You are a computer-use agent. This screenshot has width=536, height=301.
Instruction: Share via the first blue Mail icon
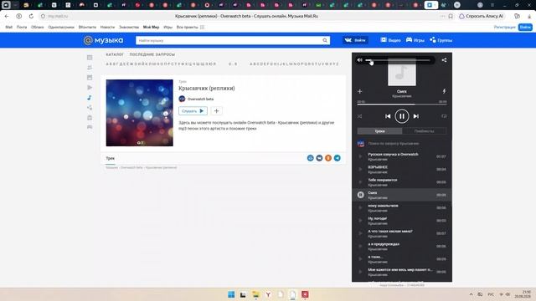click(311, 158)
